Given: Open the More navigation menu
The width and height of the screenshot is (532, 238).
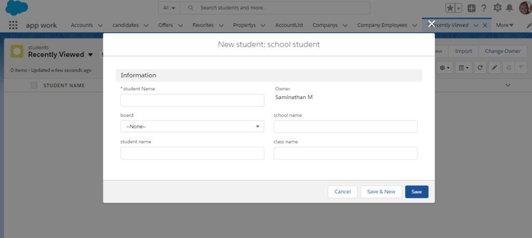Looking at the screenshot, I should [504, 25].
